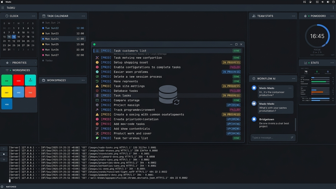The width and height of the screenshot is (336, 189).
Task: Click the red X icon beside Add mex-code tasks
Action: [97, 124]
